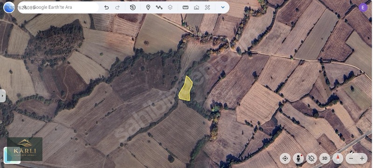Open the Google Earth logo menu
The image size is (373, 168).
click(9, 7)
